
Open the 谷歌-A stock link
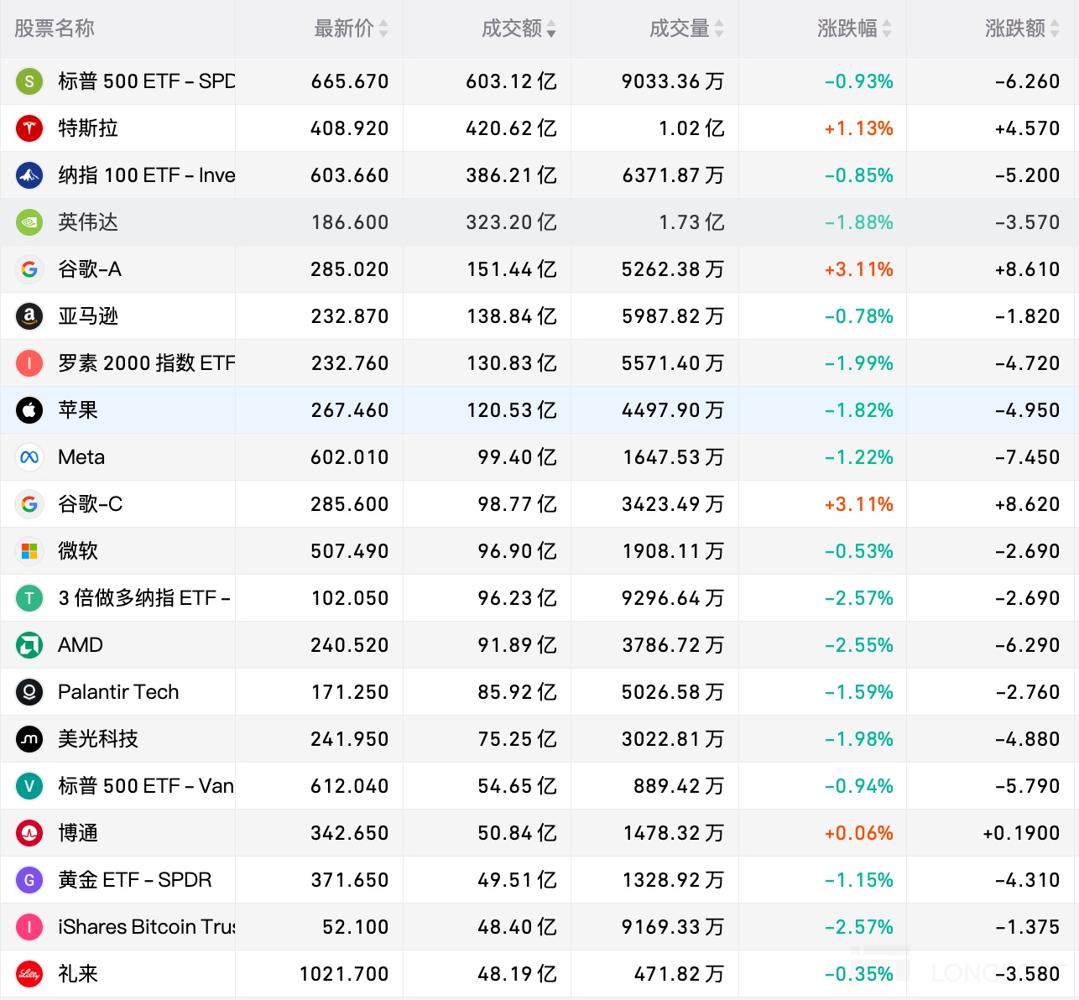90,269
